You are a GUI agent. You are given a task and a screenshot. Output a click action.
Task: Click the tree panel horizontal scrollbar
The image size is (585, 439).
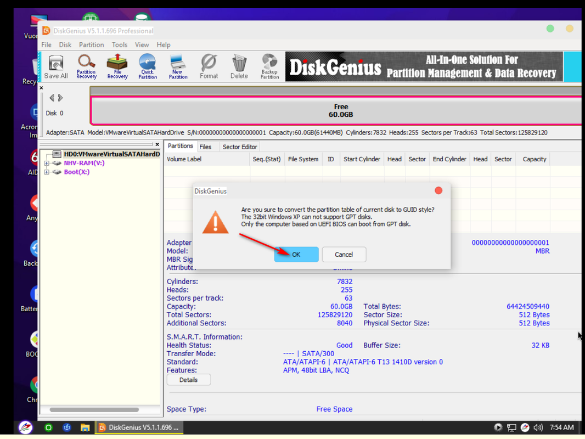tap(94, 409)
